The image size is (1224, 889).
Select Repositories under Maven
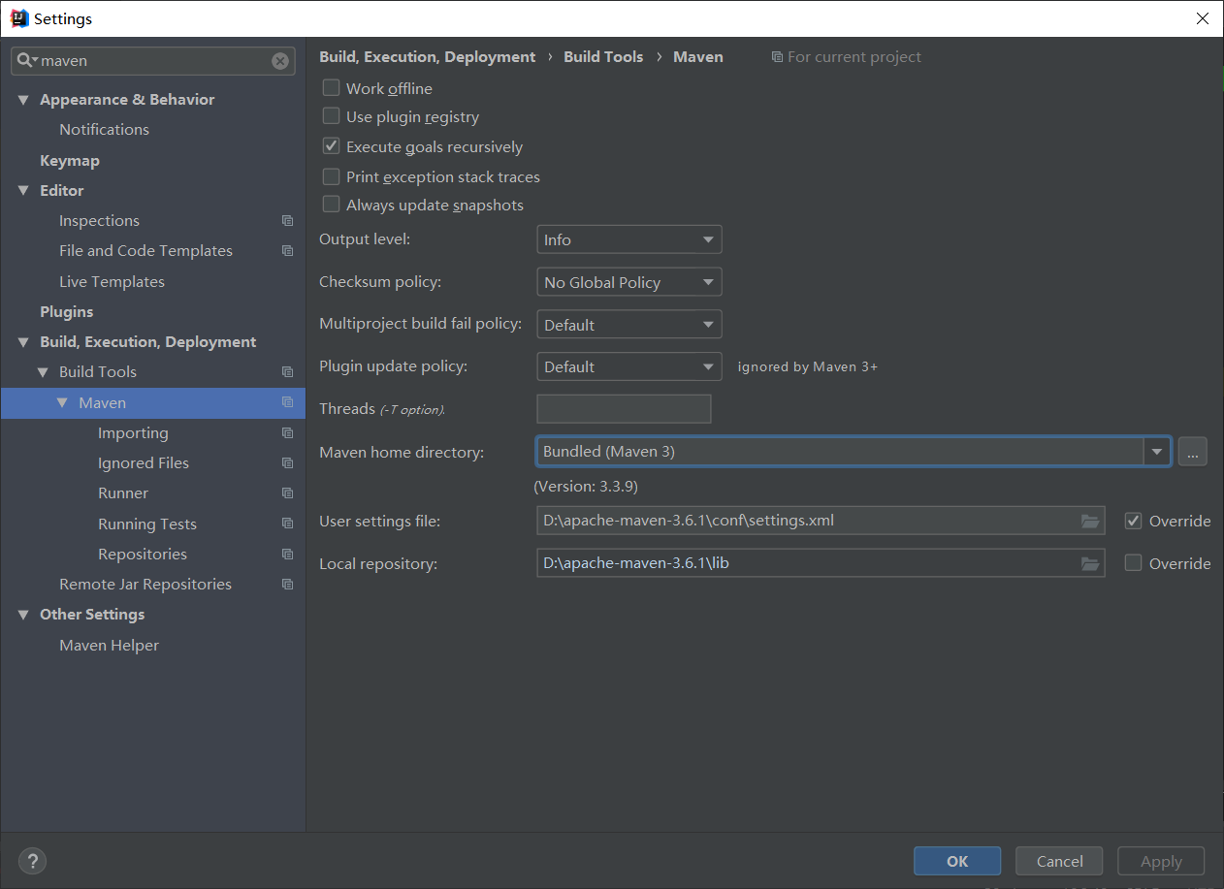(x=143, y=555)
